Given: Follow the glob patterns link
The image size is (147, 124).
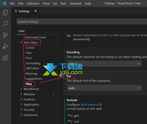Looking at the screenshot, I should click(x=90, y=105).
